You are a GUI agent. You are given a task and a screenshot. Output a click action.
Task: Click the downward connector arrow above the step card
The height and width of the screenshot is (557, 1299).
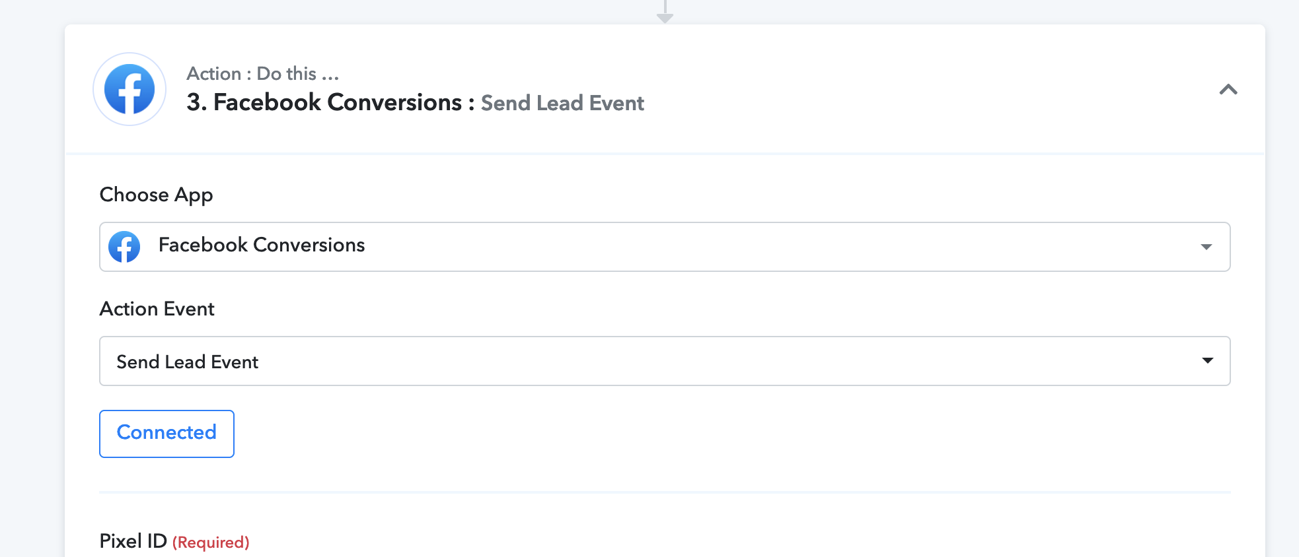click(665, 12)
